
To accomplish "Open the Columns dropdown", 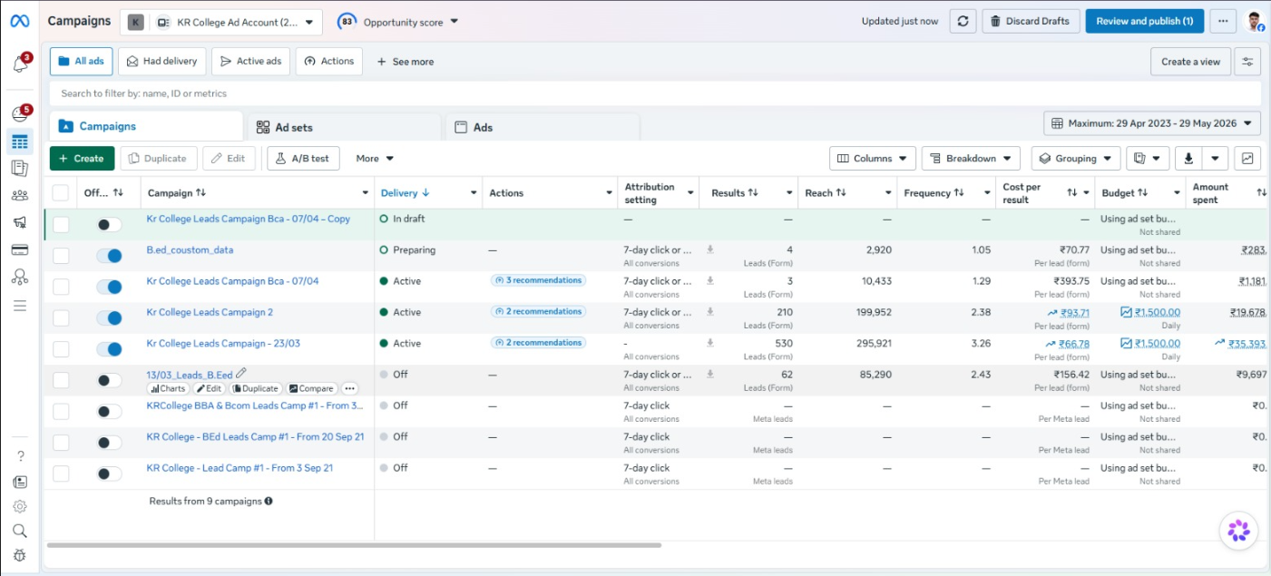I will (x=873, y=159).
